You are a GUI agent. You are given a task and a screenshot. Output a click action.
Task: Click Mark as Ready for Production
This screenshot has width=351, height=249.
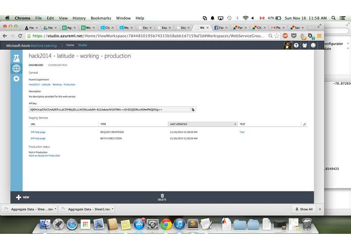coord(44,155)
